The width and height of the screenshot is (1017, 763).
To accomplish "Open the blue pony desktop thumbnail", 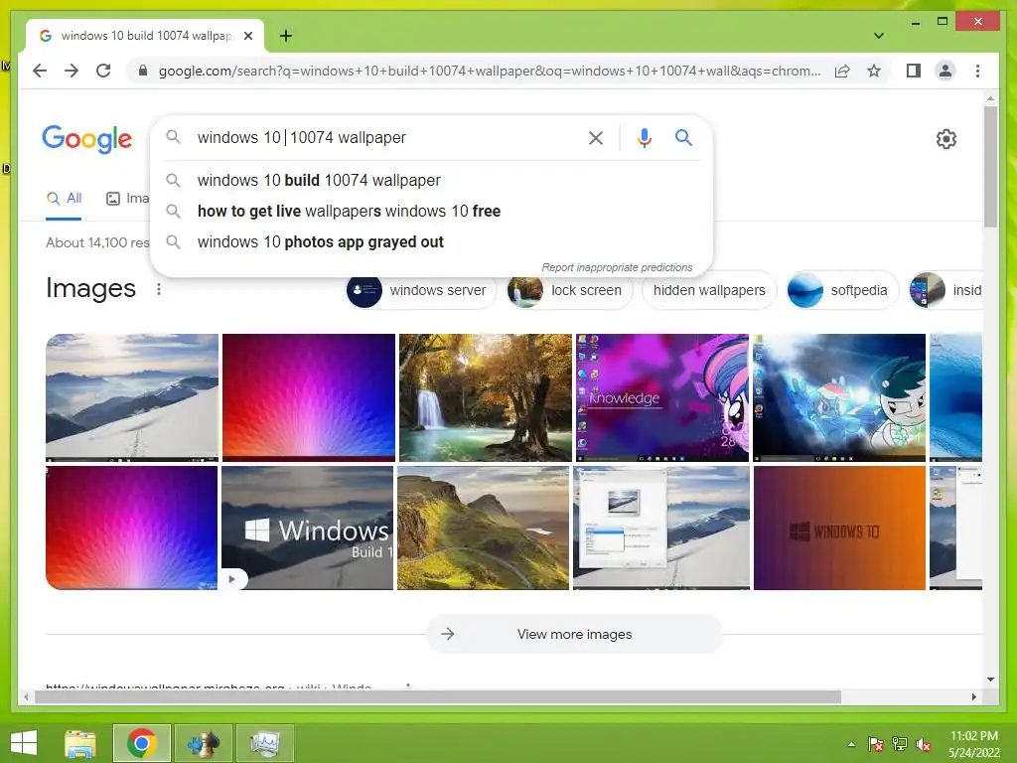I will pos(838,397).
